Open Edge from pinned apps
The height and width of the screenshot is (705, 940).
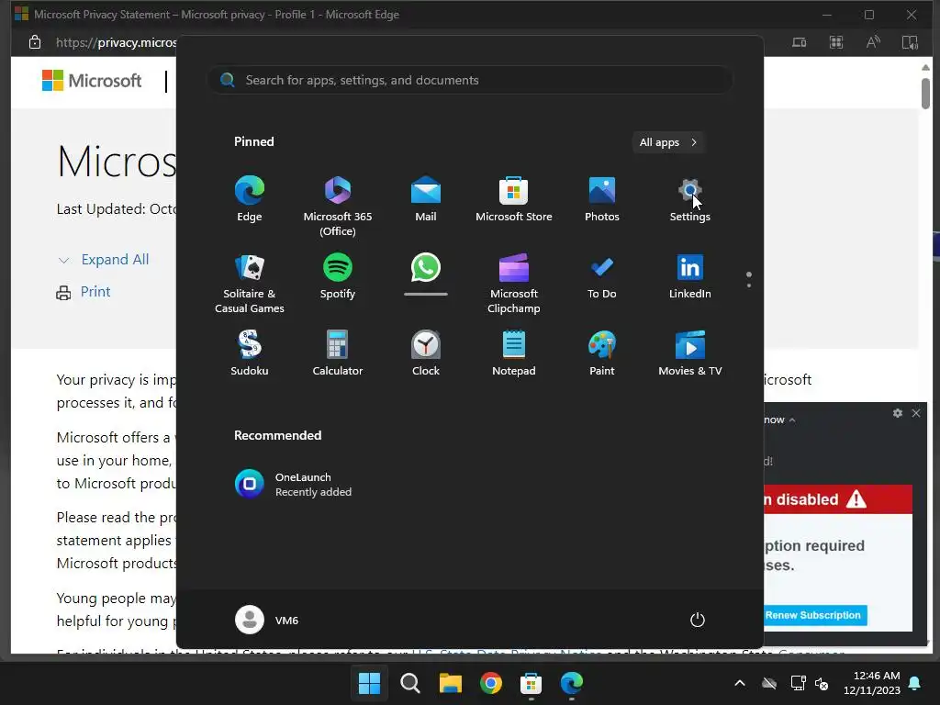tap(250, 199)
